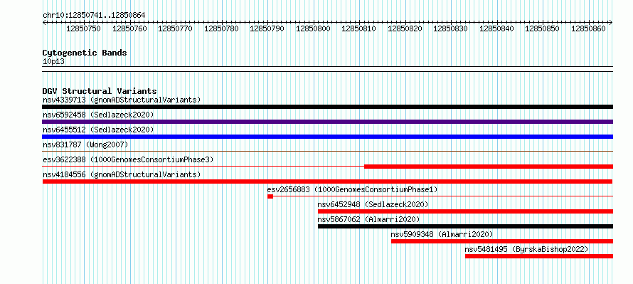Open variant label nsv5909348 (Almarri2020)

[442, 234]
